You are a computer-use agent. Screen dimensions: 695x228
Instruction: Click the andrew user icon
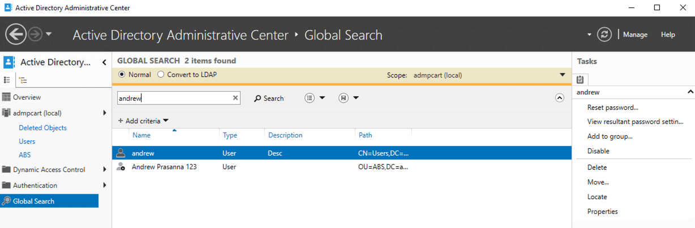121,153
